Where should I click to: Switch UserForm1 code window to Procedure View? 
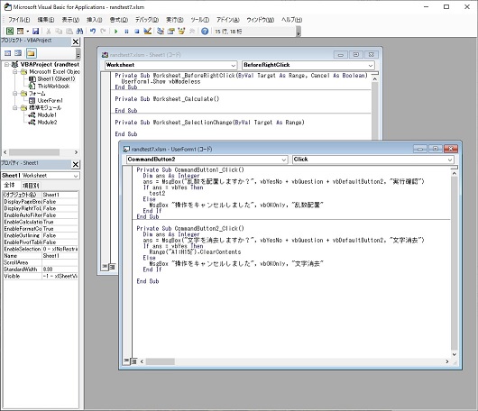pyautogui.click(x=126, y=361)
